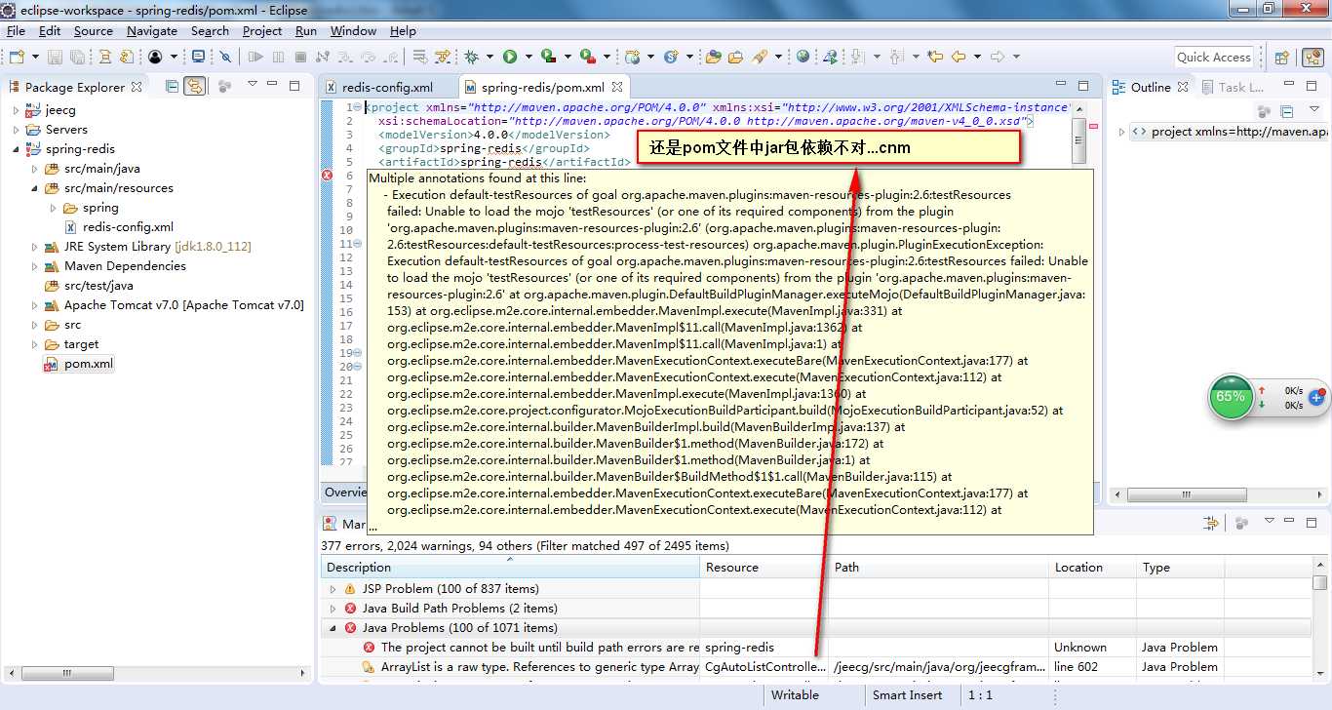Open the Project menu
The width and height of the screenshot is (1332, 710).
(262, 31)
